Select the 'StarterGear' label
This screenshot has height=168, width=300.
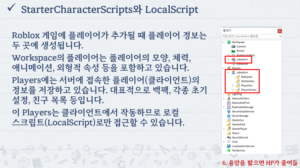click(x=247, y=81)
